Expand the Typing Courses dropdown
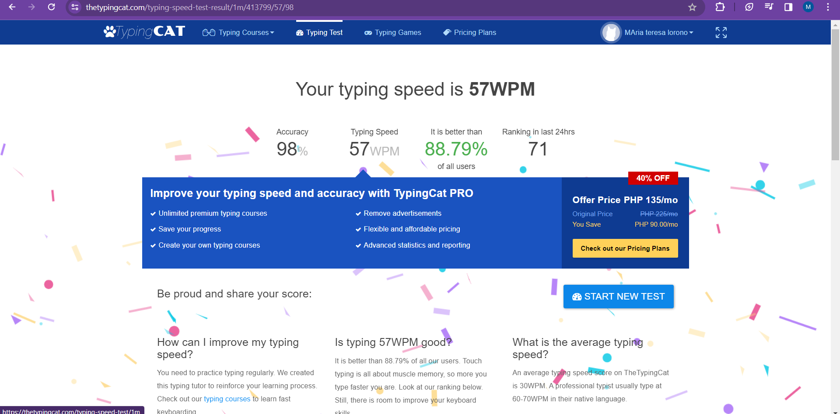The image size is (840, 414). (x=243, y=32)
